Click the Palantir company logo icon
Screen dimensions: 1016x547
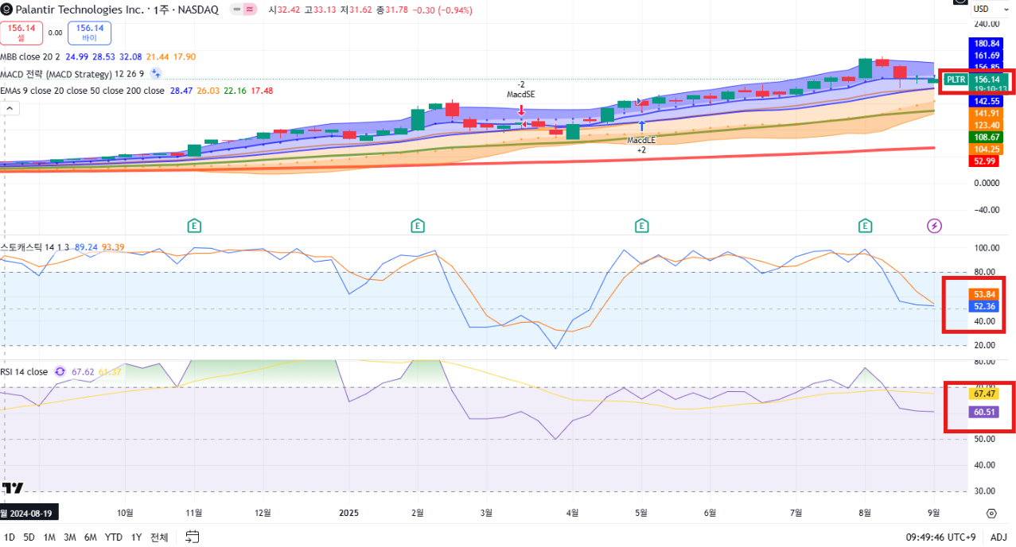point(6,10)
